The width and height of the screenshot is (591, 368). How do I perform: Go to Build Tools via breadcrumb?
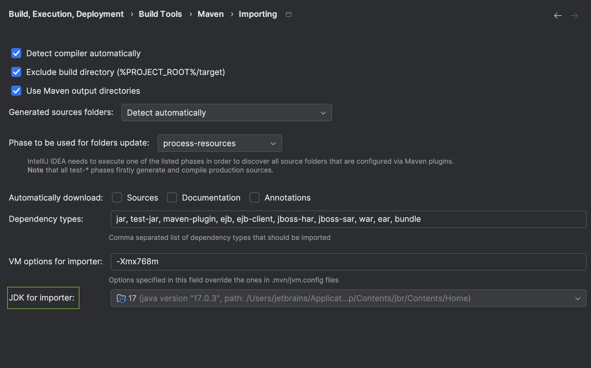point(160,14)
